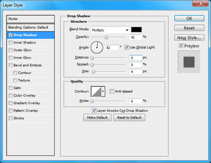The width and height of the screenshot is (211, 163).
Task: Select the Styles panel header
Action: coord(31,19)
